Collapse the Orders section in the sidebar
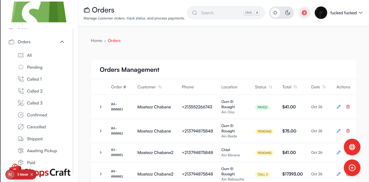Image resolution: width=369 pixels, height=182 pixels. pyautogui.click(x=62, y=42)
